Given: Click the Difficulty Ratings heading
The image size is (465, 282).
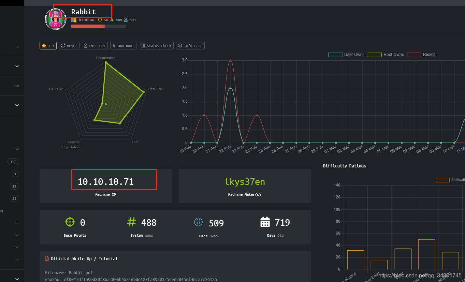Looking at the screenshot, I should 344,166.
